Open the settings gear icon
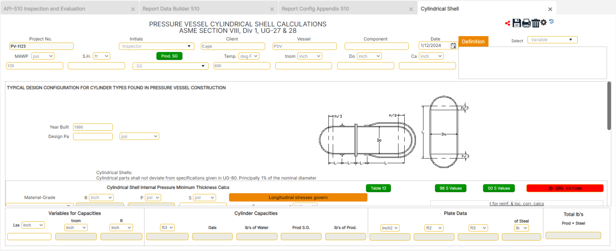 click(x=544, y=23)
